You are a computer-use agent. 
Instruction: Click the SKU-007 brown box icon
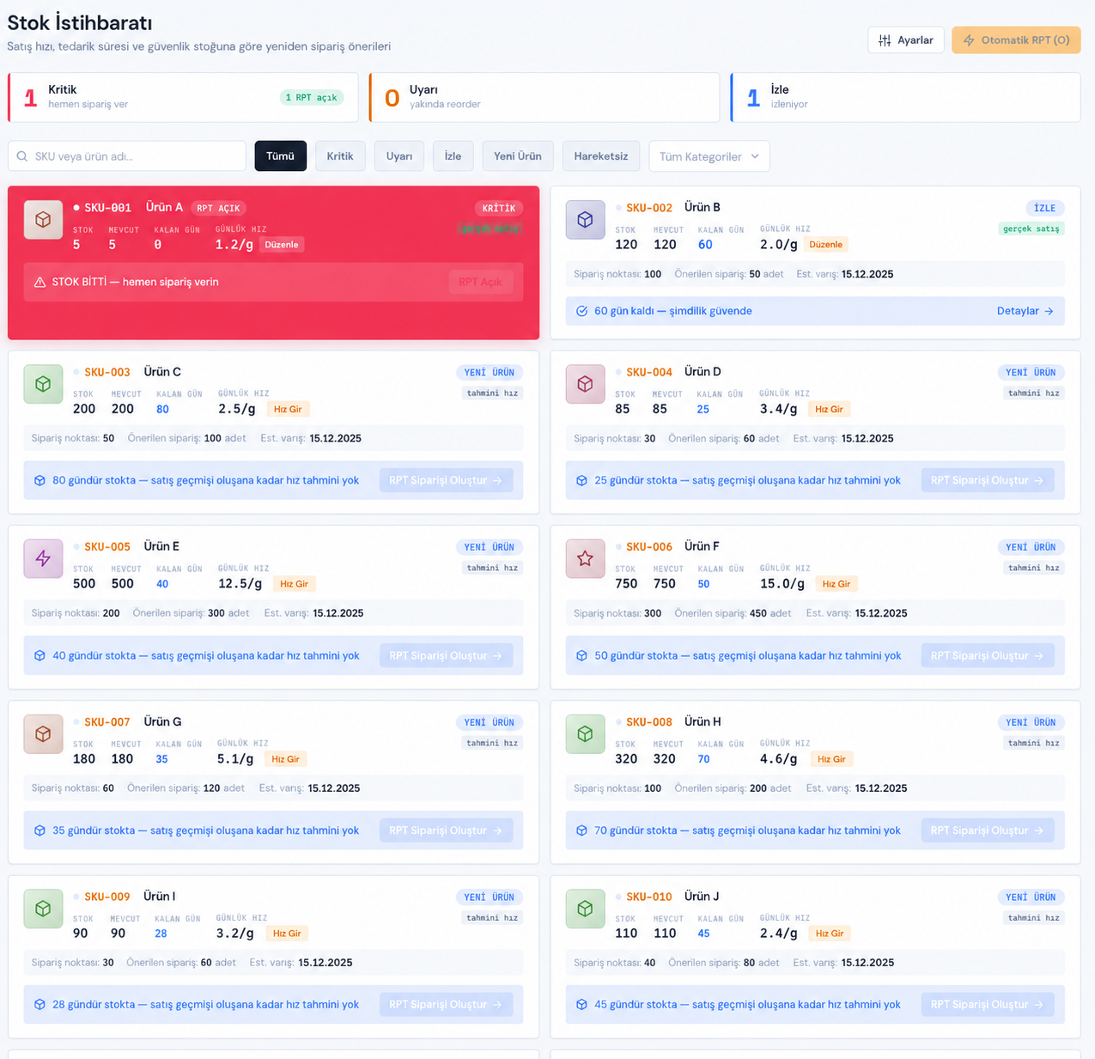pyautogui.click(x=43, y=734)
